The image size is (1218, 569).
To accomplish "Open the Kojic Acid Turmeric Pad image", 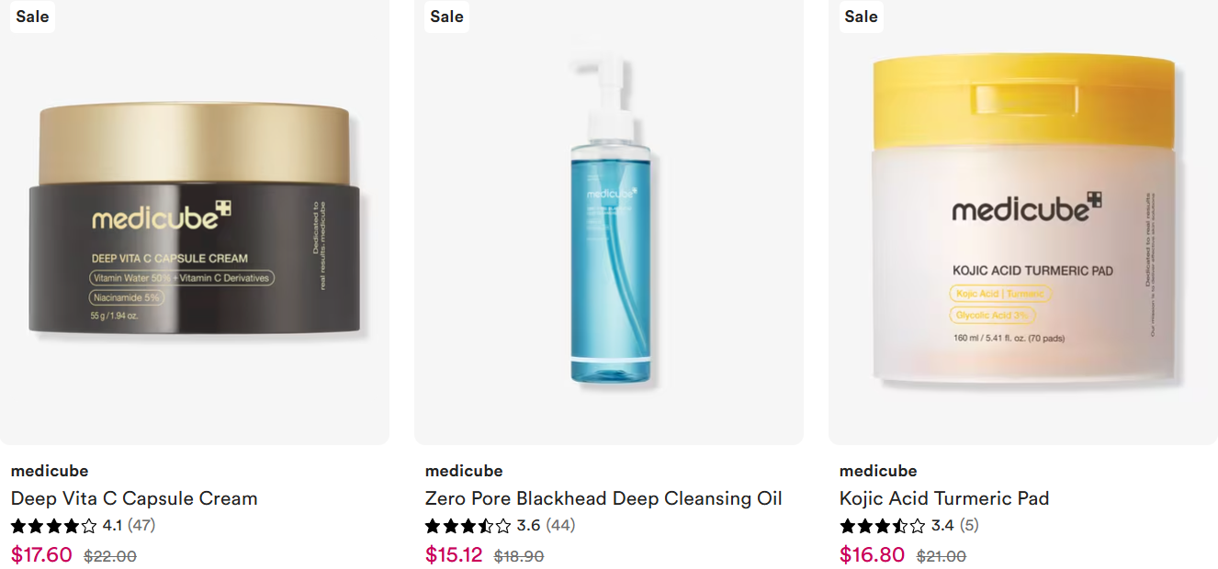I will point(1023,222).
